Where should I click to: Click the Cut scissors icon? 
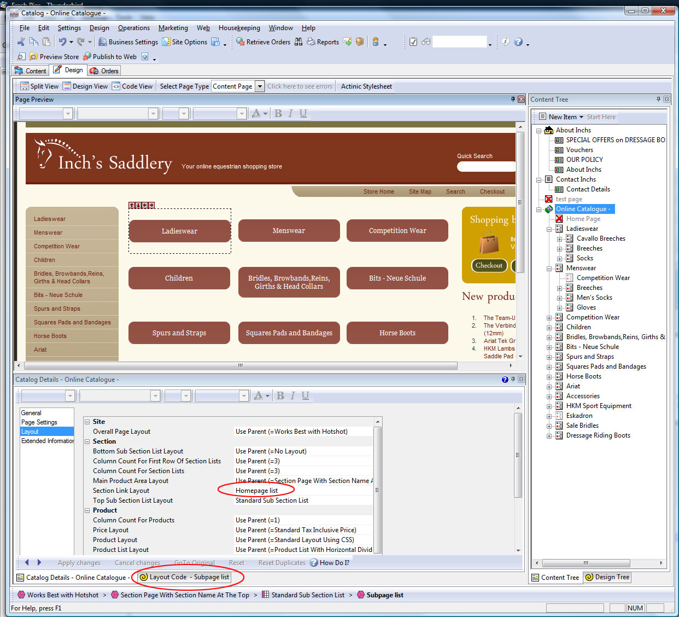21,42
